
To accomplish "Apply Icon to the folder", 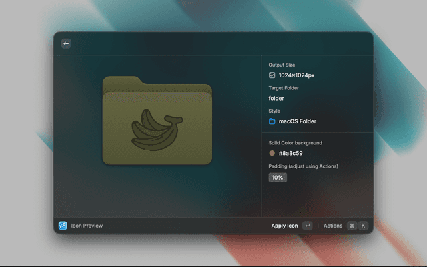I will [284, 226].
